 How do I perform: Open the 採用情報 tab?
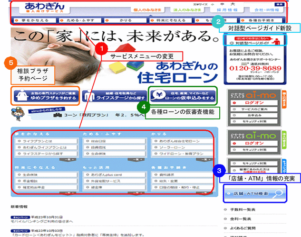point(227,10)
